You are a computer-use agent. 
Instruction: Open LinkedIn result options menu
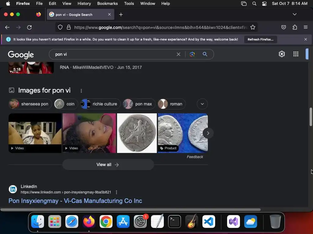point(116,192)
